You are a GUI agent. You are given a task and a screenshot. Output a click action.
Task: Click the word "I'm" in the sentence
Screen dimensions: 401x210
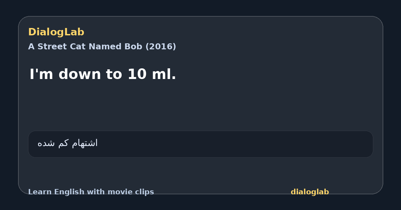42,74
